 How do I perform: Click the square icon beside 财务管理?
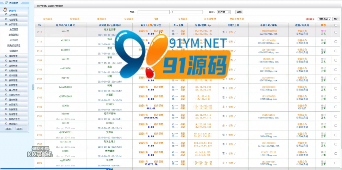(x=6, y=56)
